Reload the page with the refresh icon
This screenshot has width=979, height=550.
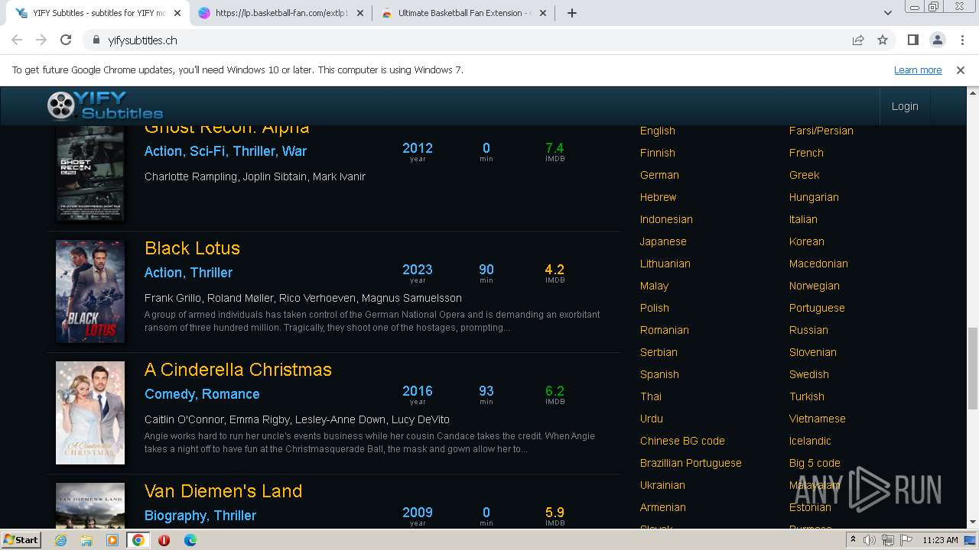[66, 40]
